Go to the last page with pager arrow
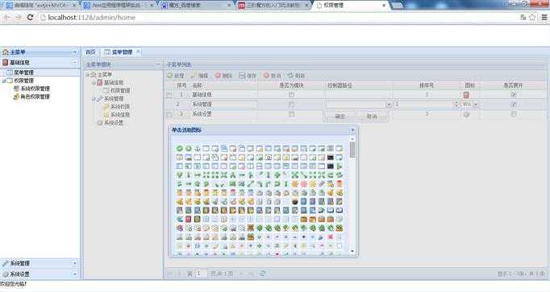The width and height of the screenshot is (550, 292). click(251, 273)
